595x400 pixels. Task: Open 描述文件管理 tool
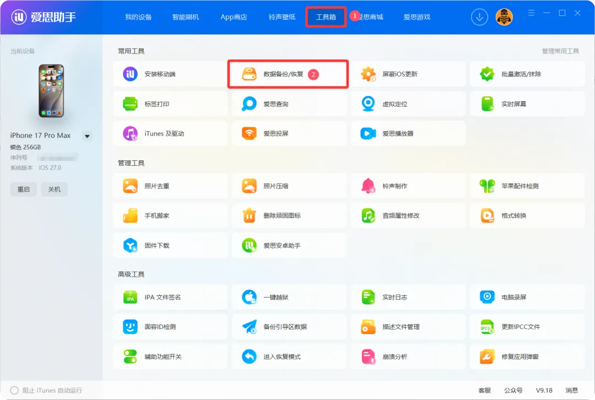408,327
